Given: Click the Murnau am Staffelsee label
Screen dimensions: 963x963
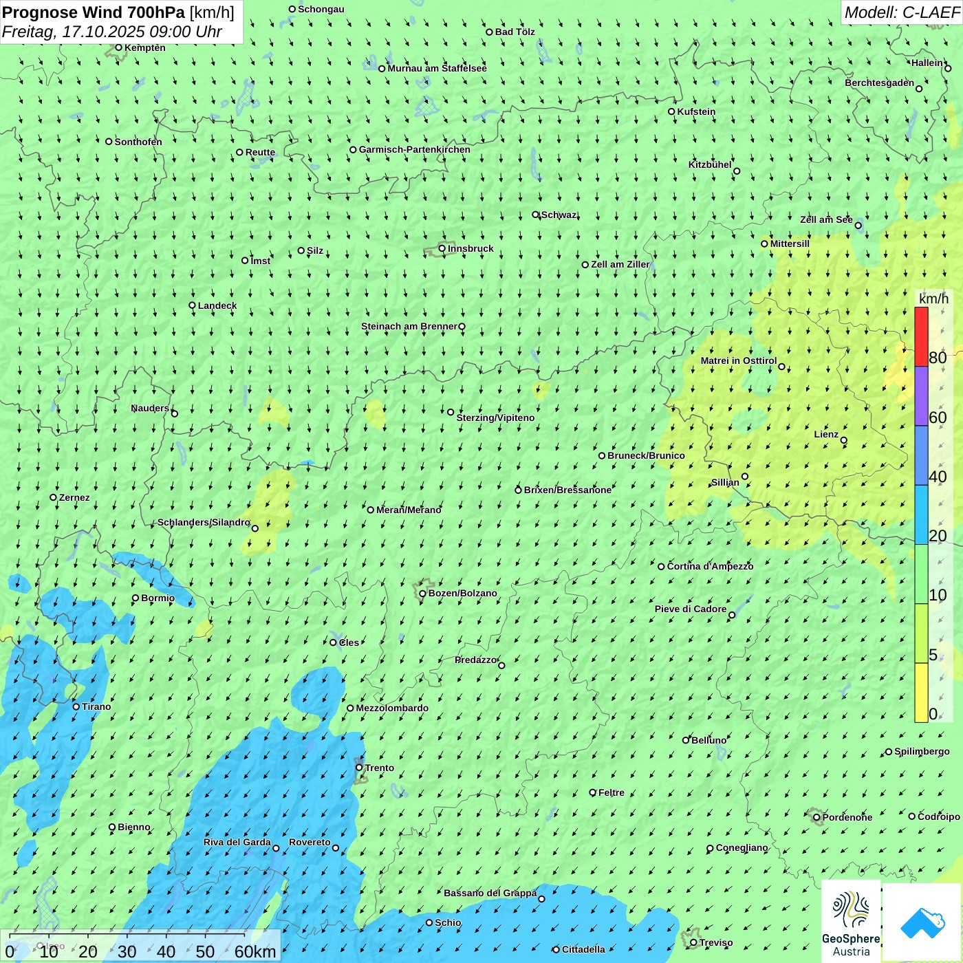Looking at the screenshot, I should coord(437,68).
